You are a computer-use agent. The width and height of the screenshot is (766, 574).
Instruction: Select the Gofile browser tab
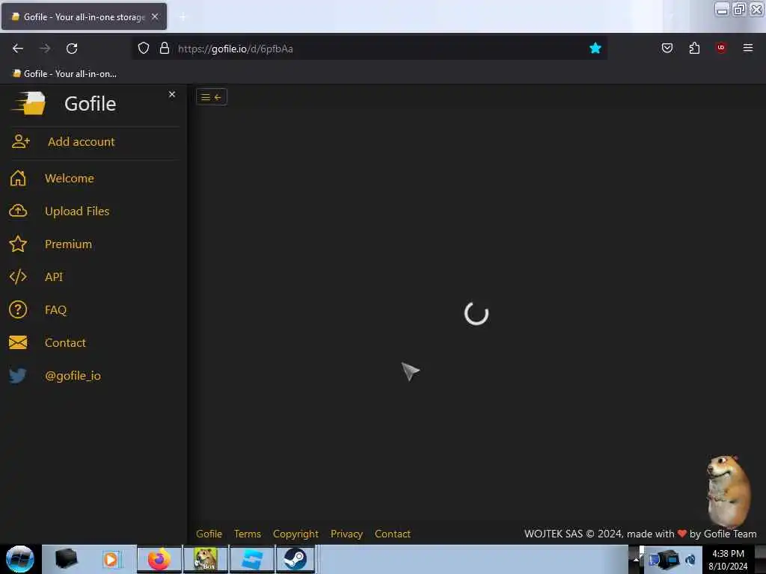pos(84,16)
